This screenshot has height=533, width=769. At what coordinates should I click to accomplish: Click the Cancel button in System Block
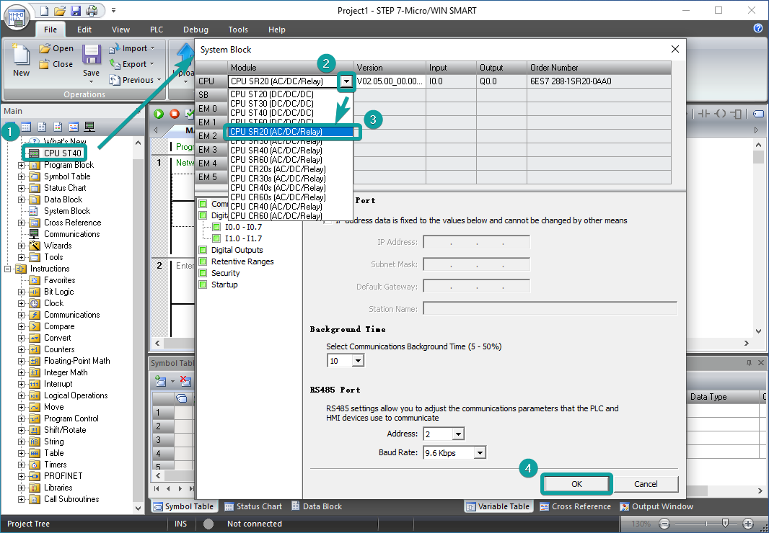pos(646,484)
